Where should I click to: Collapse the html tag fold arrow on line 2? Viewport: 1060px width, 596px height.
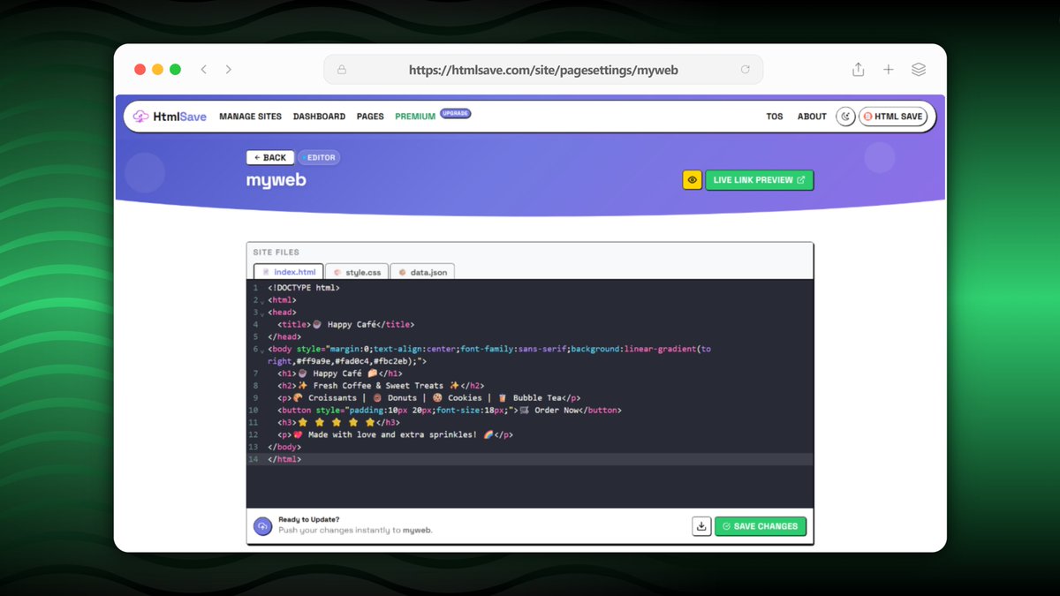[x=261, y=302]
